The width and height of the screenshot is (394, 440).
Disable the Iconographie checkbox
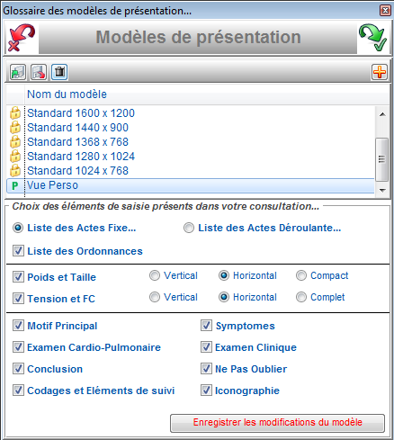tap(206, 390)
